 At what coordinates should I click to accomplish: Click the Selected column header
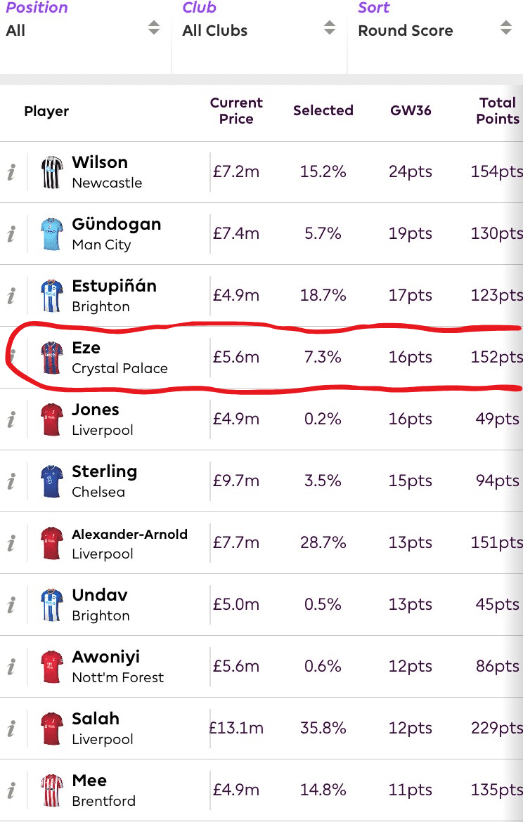323,111
